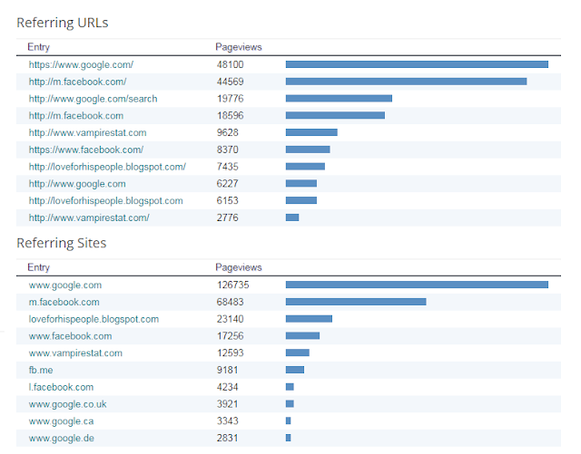
Task: Click the bar for m.facebook.com referring site
Action: point(356,302)
